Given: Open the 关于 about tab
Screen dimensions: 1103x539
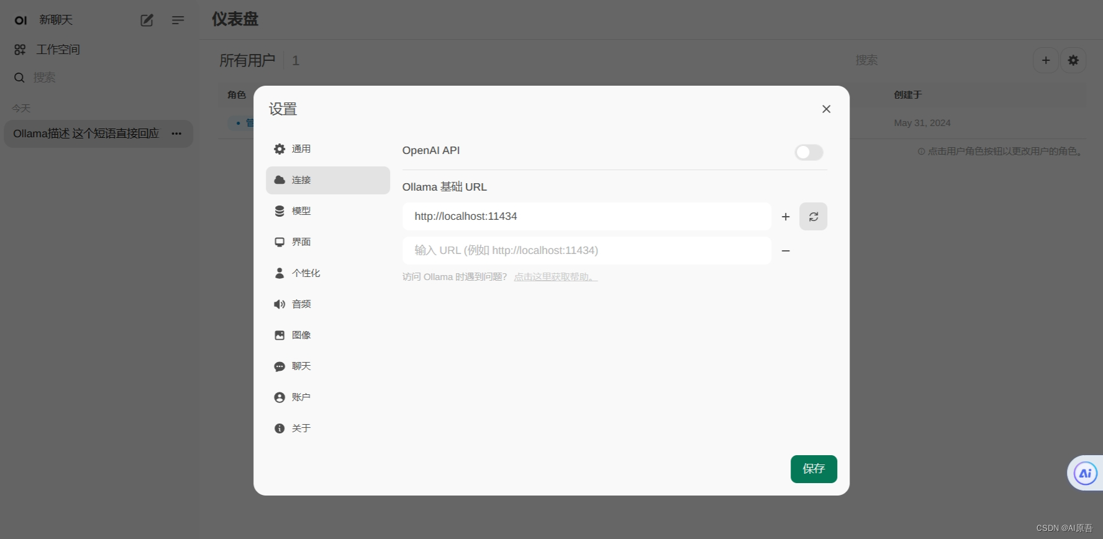Looking at the screenshot, I should (x=327, y=428).
